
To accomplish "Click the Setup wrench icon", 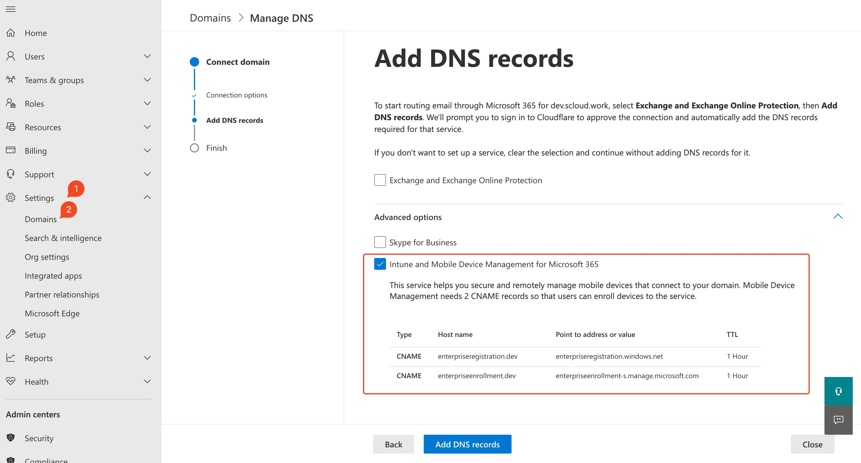I will pos(11,334).
